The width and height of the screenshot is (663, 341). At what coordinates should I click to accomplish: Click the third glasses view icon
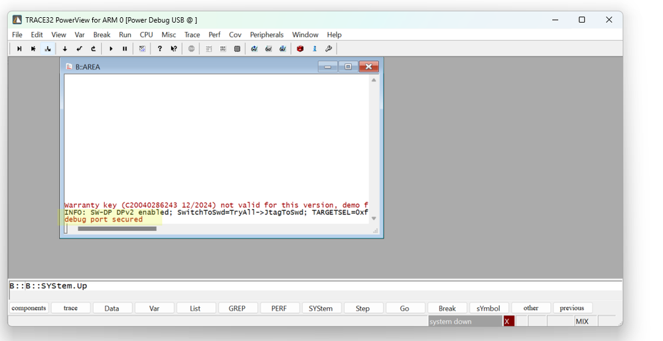point(283,49)
